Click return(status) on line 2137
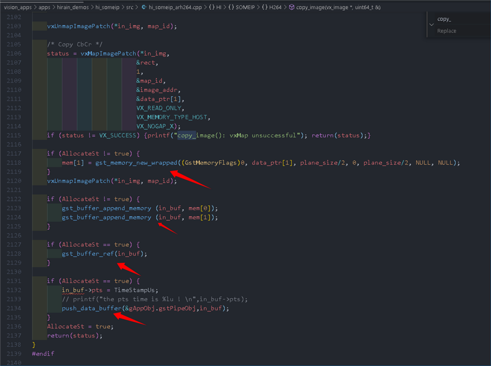 click(x=74, y=335)
